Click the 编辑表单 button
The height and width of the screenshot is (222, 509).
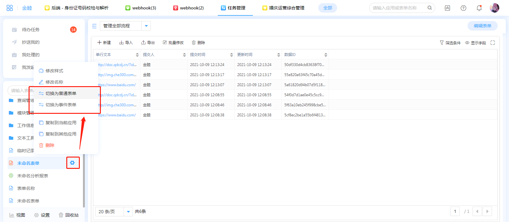tap(482, 26)
